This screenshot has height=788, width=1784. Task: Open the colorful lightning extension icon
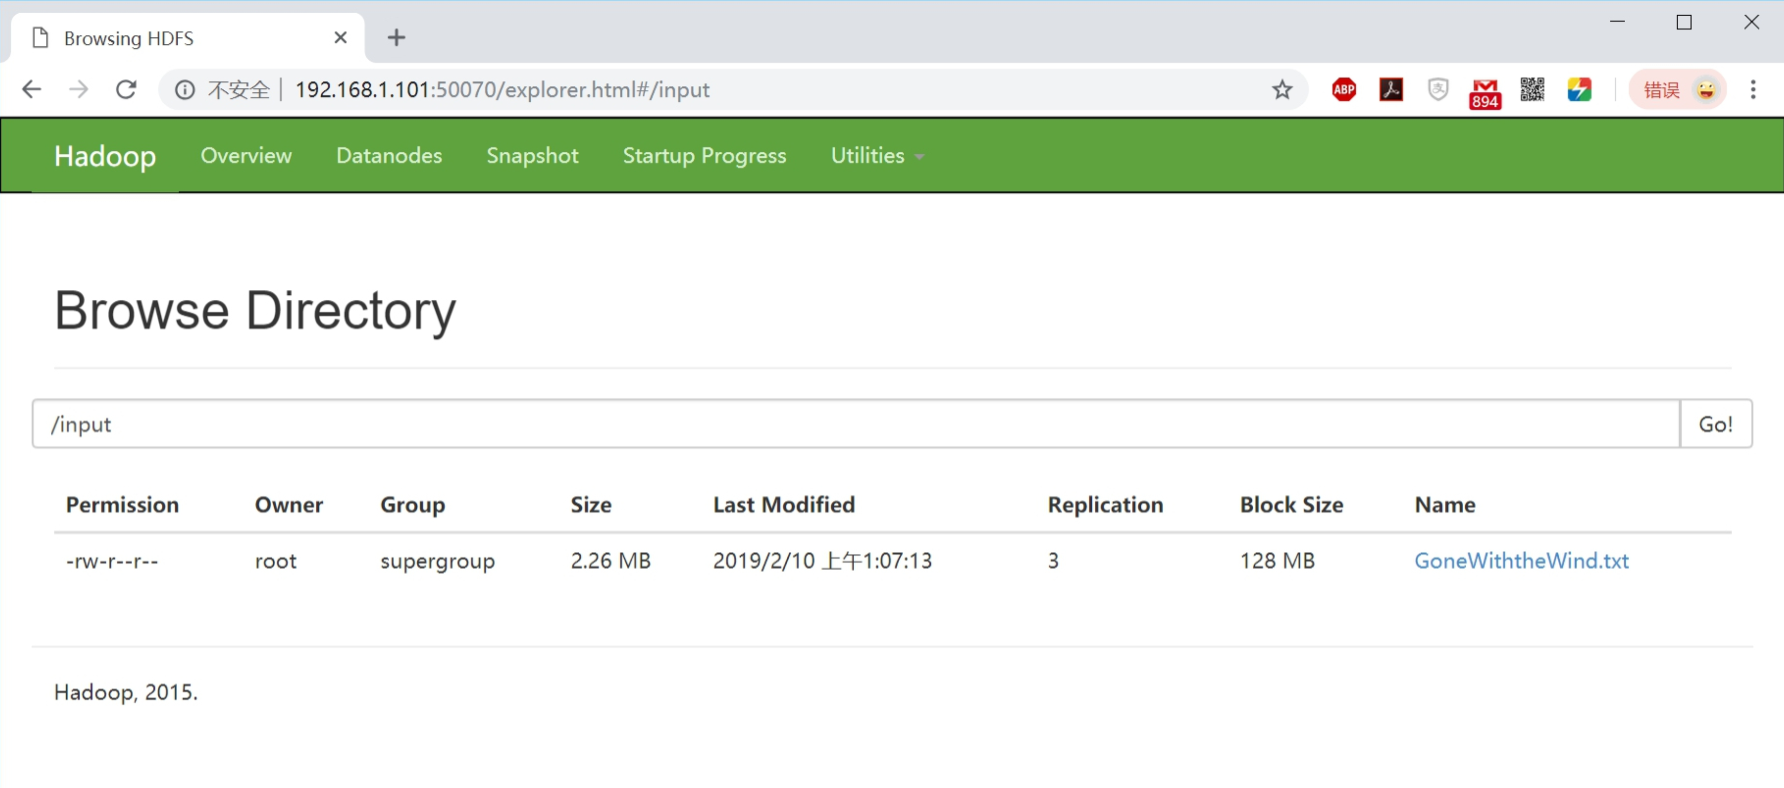tap(1579, 90)
